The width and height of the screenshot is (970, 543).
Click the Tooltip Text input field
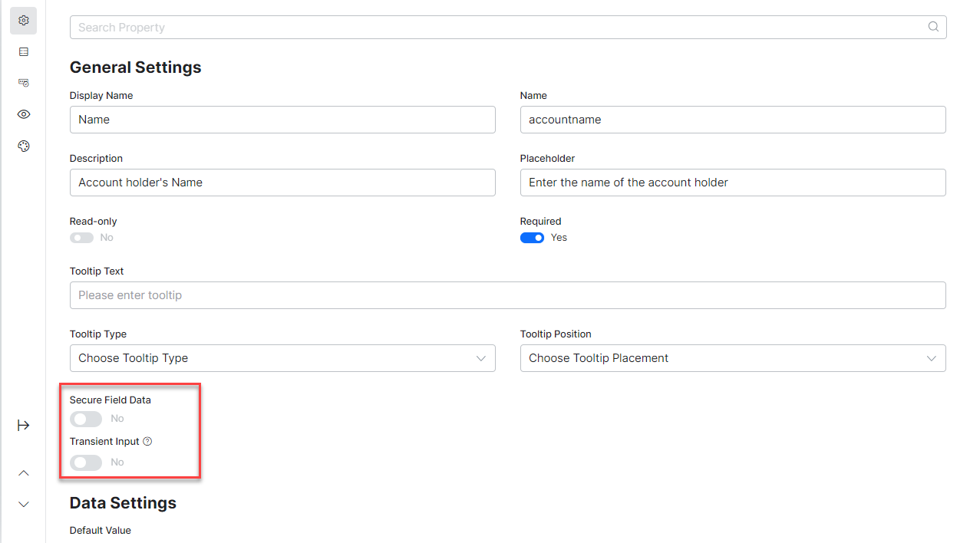pos(506,295)
